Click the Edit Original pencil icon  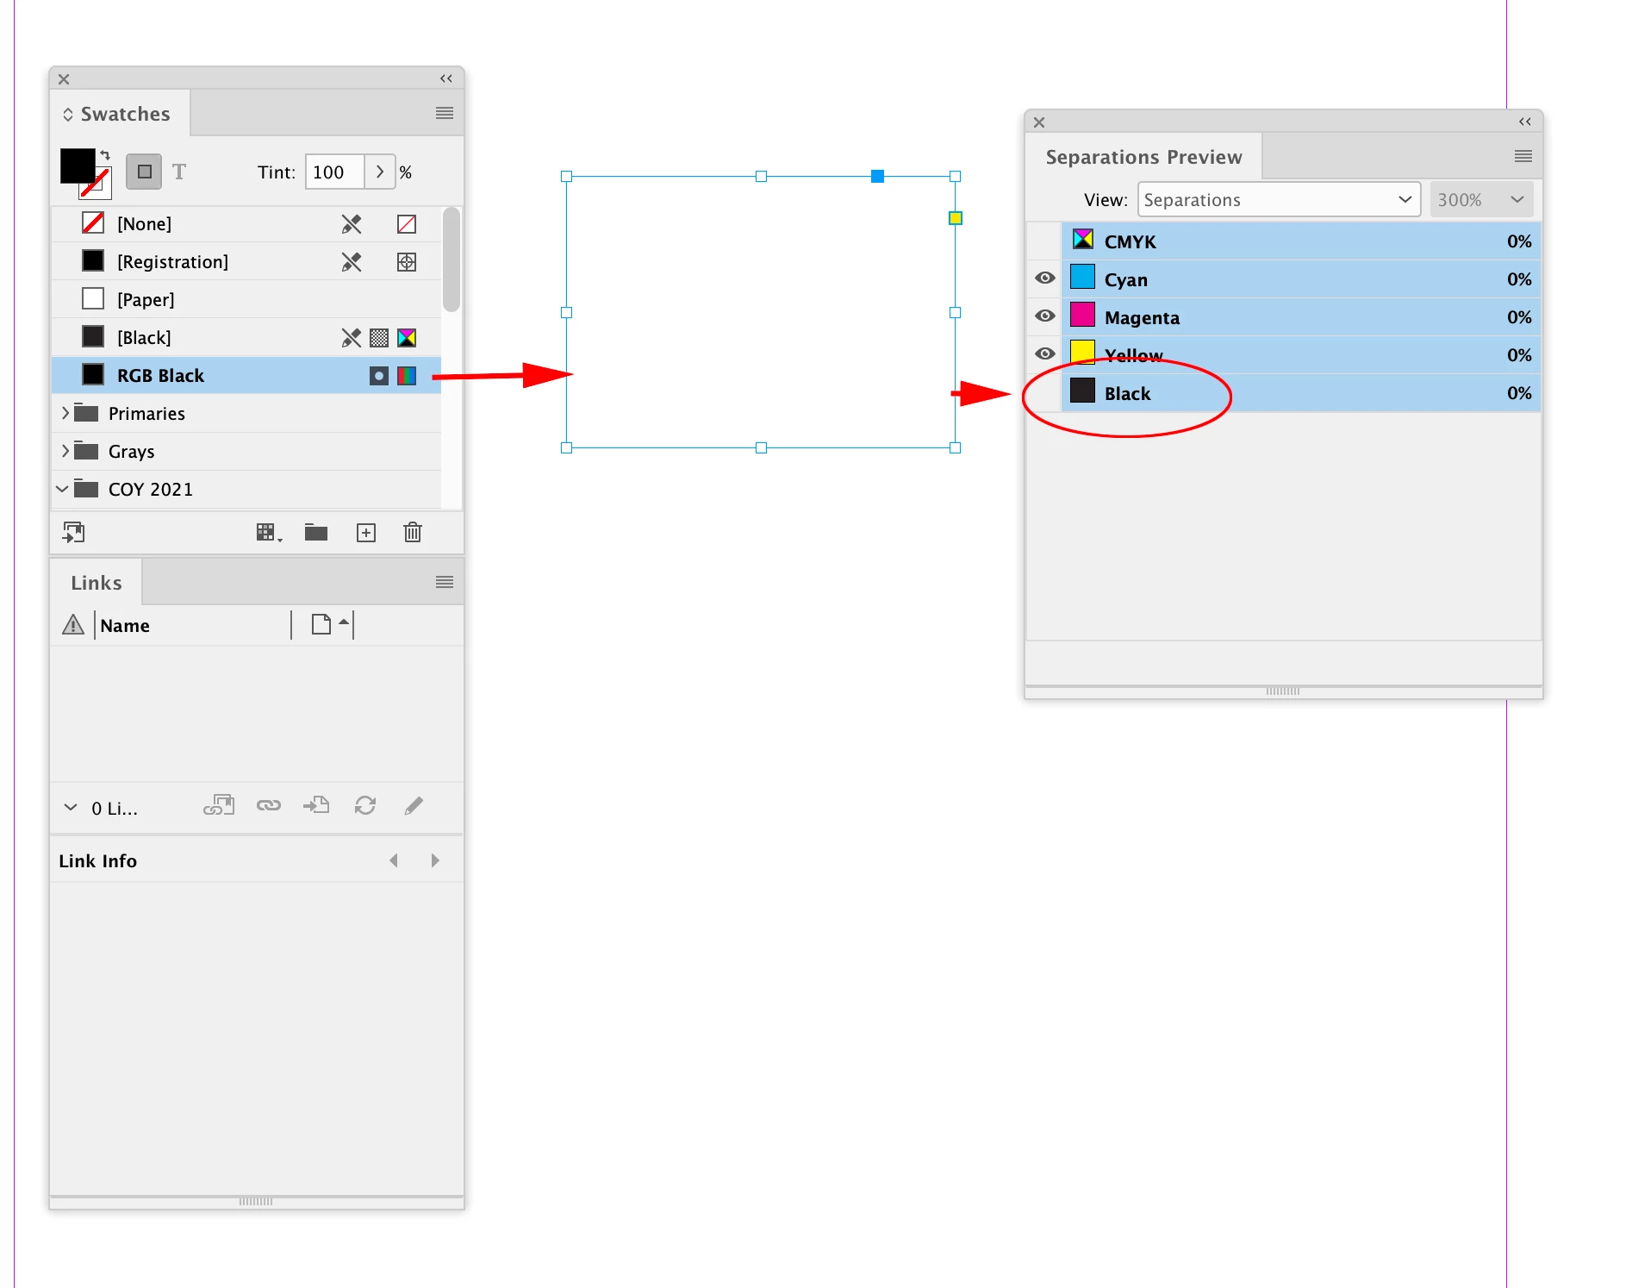pos(414,805)
